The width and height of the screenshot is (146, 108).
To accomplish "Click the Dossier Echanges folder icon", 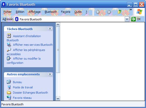I will [9, 92].
